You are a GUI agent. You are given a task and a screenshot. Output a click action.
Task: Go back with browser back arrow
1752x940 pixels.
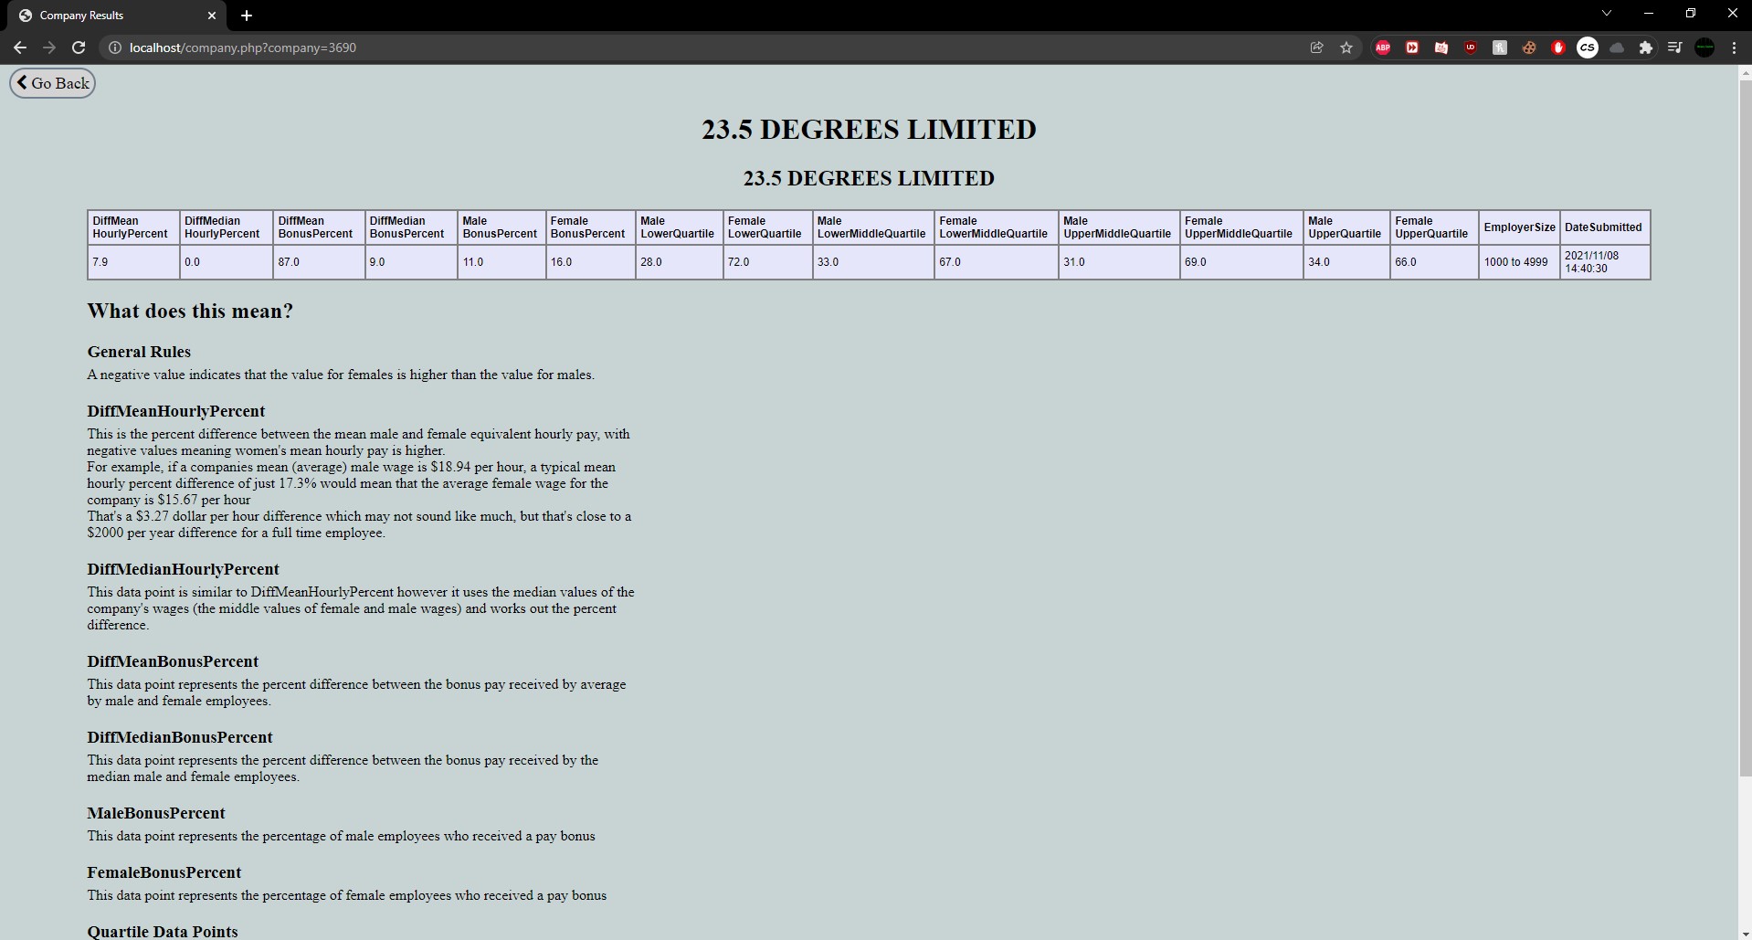coord(20,48)
